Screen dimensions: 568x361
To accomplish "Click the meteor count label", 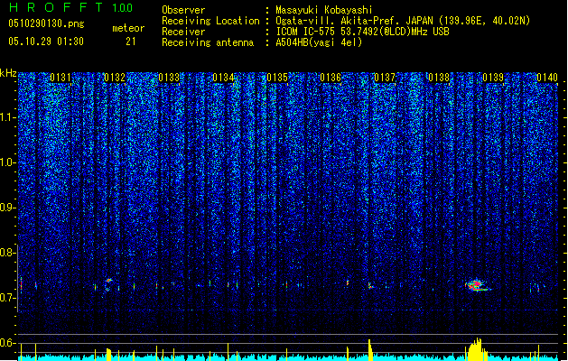I will 128,28.
